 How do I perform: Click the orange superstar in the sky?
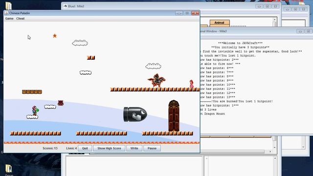click(55, 36)
